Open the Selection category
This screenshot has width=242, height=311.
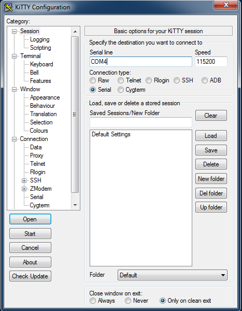pyautogui.click(x=41, y=122)
